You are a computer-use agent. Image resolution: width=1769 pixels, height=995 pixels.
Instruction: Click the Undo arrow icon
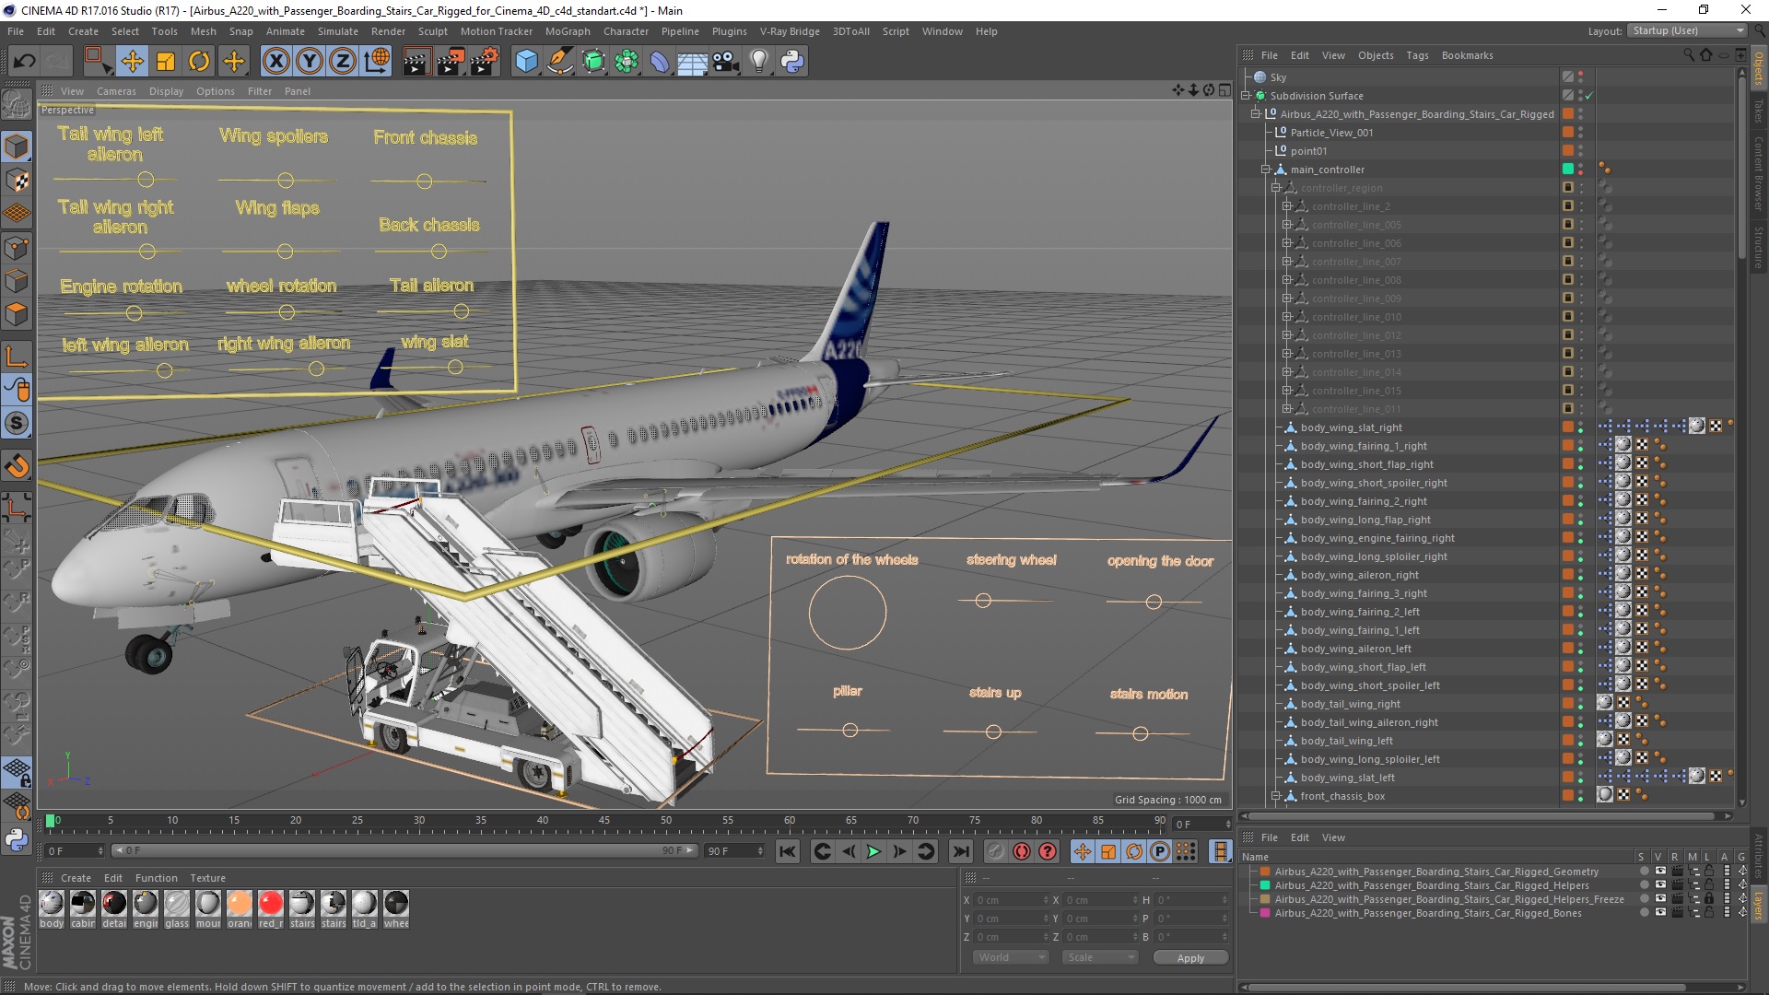click(25, 62)
